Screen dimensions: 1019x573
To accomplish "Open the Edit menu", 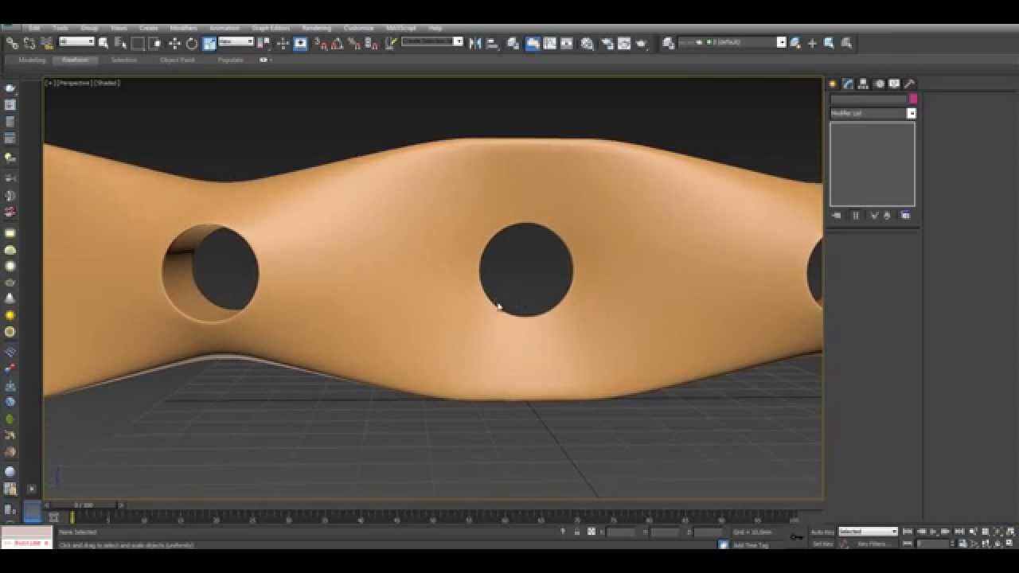I will (34, 28).
